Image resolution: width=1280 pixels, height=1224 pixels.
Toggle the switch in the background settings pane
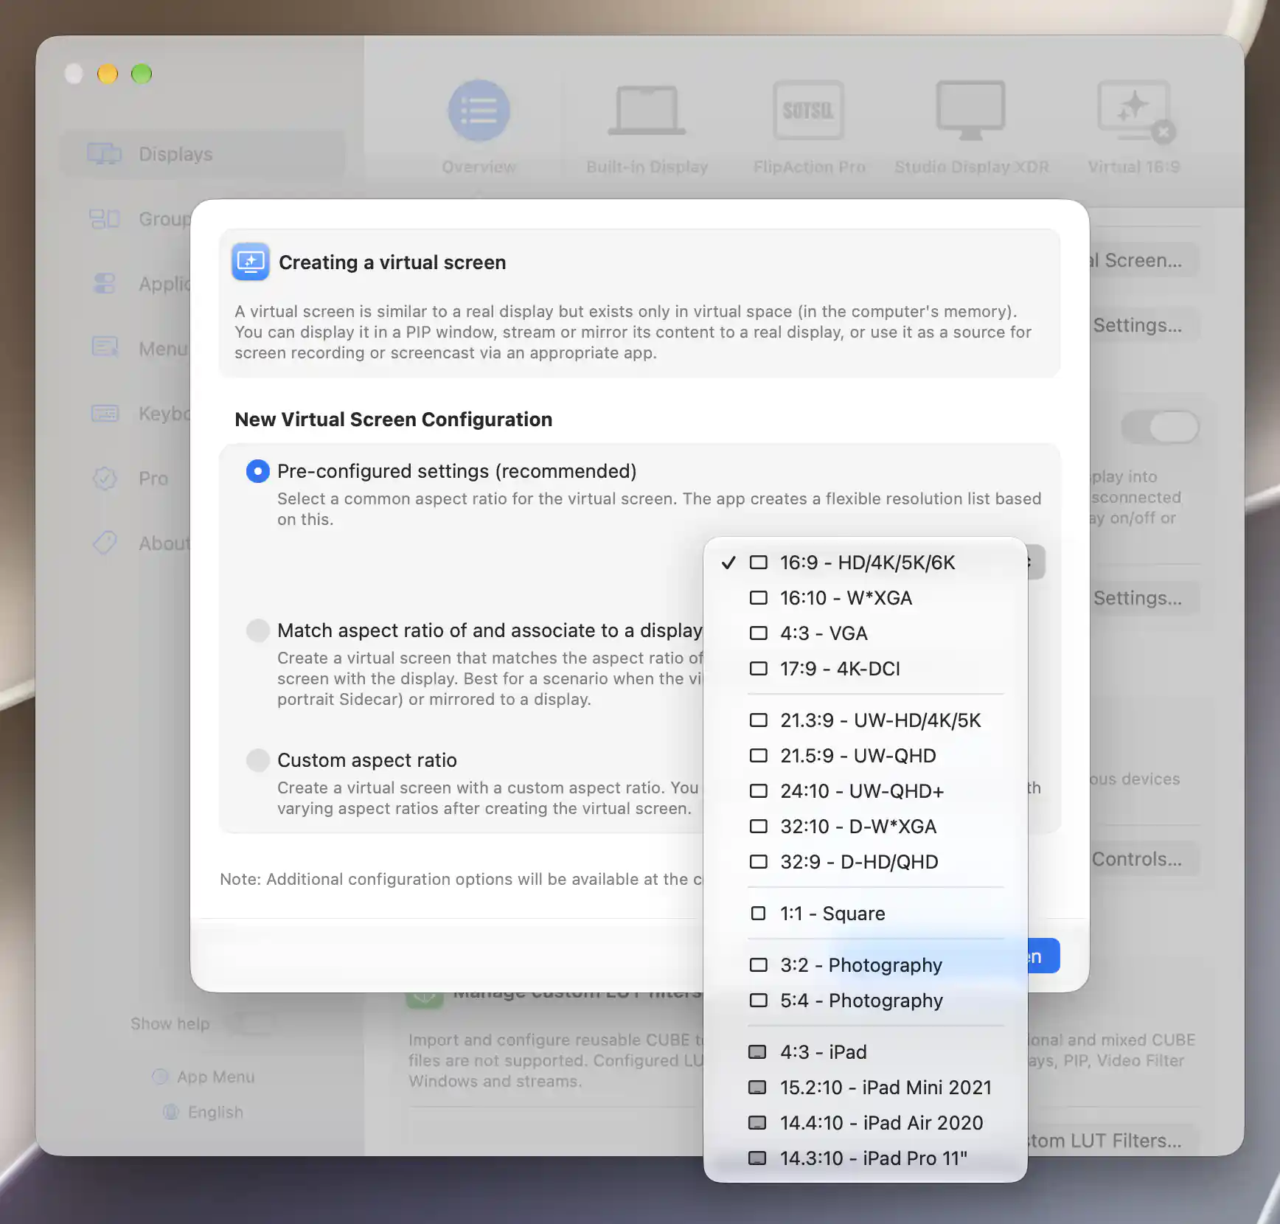1161,427
